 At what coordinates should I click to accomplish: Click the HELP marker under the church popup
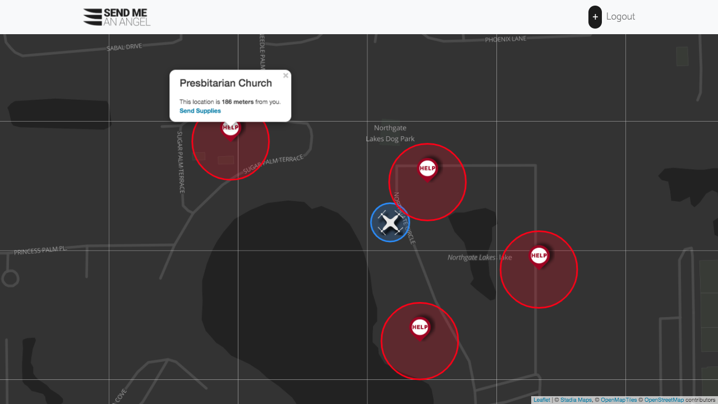[x=231, y=129]
